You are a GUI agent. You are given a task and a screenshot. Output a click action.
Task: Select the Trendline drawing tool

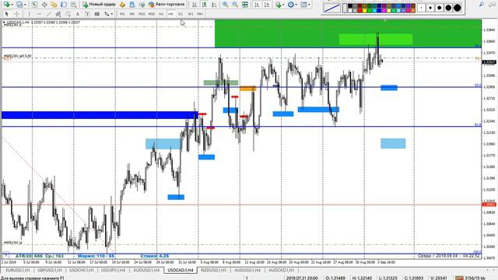tap(48, 14)
